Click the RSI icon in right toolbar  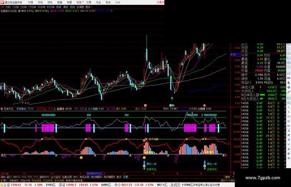point(289,78)
